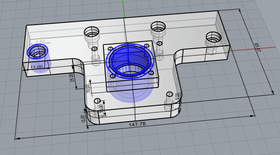This screenshot has width=280, height=155.
Task: Click the 6.00 dimension near the rounded corner
Action: pos(177,96)
